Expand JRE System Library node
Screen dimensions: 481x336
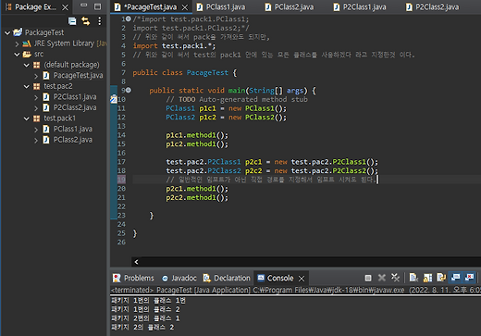click(x=17, y=44)
